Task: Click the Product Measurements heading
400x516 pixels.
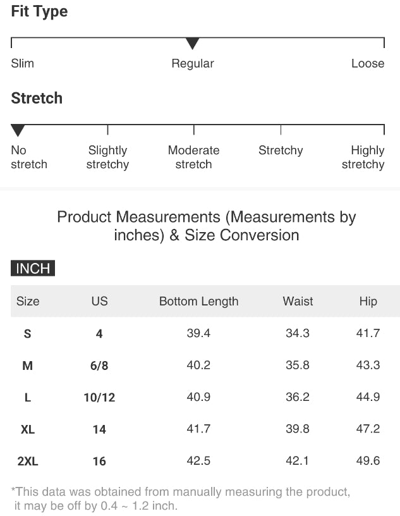Action: pos(207,226)
